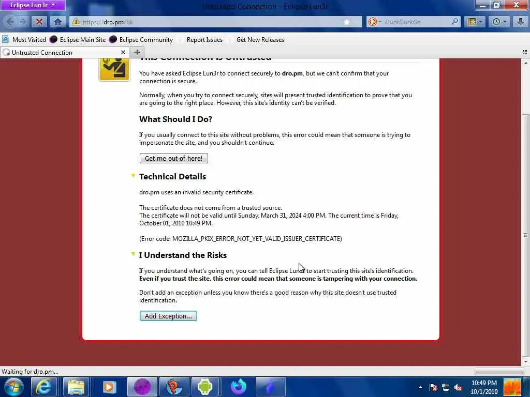Bookmark this page with the star
The height and width of the screenshot is (397, 530).
pyautogui.click(x=347, y=22)
